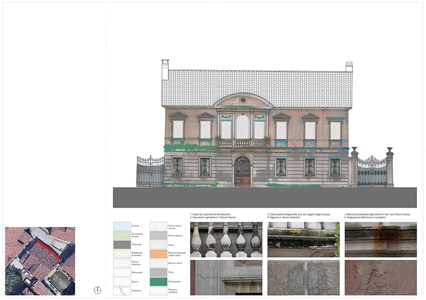Open the balustrade columns photo
The height and width of the screenshot is (300, 426).
click(x=226, y=239)
